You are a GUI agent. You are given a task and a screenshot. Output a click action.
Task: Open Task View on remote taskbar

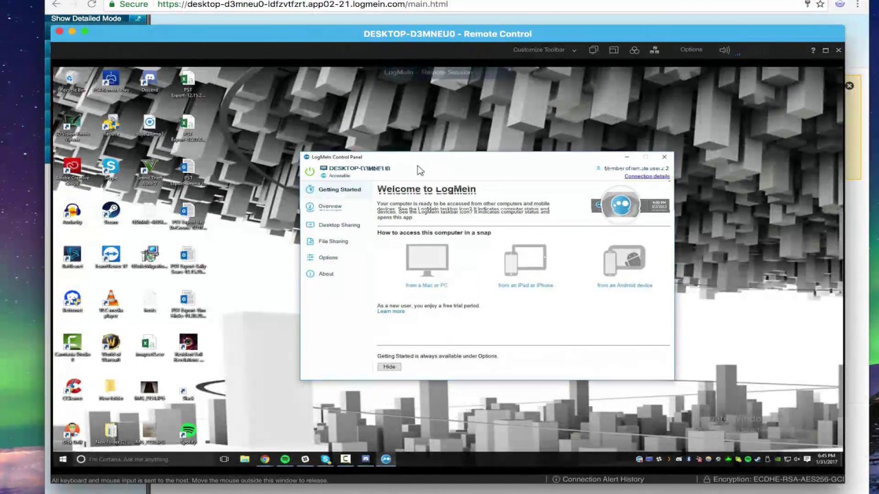click(224, 459)
